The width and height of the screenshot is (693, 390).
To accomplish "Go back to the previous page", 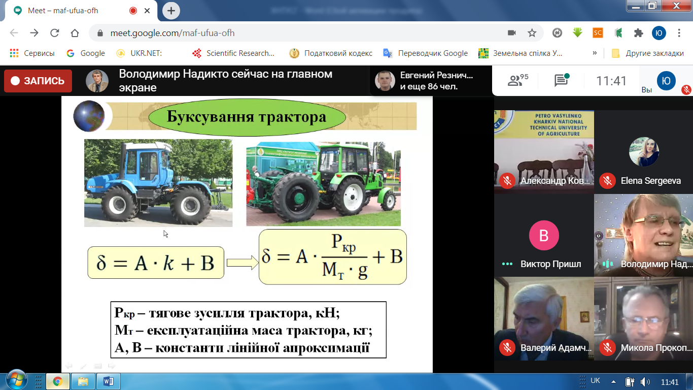I will [14, 33].
